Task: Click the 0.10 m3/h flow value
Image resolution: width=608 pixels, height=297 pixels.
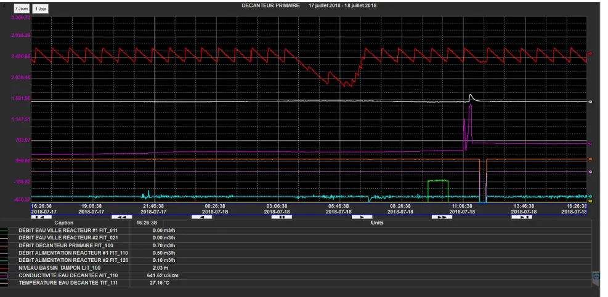Action: pyautogui.click(x=164, y=260)
